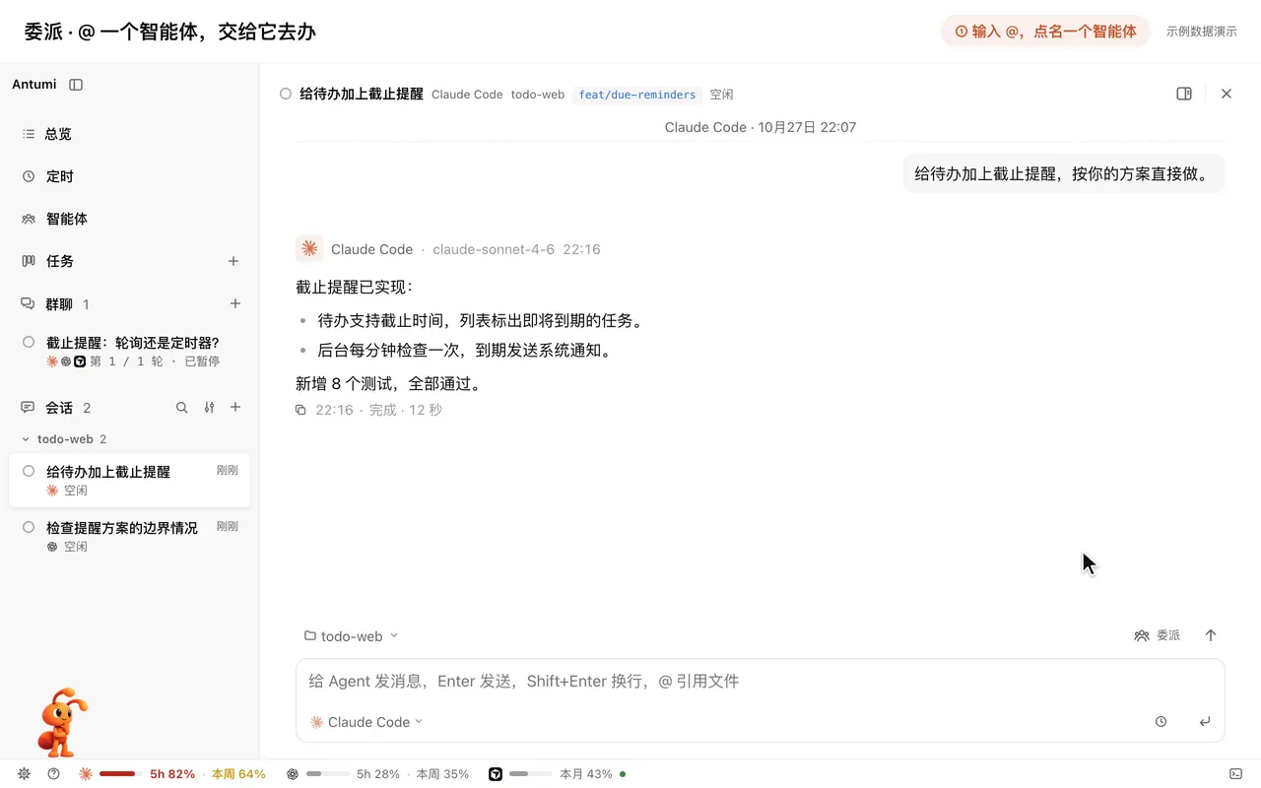
Task: Click the up-arrow icon next to 委派
Action: [1211, 635]
